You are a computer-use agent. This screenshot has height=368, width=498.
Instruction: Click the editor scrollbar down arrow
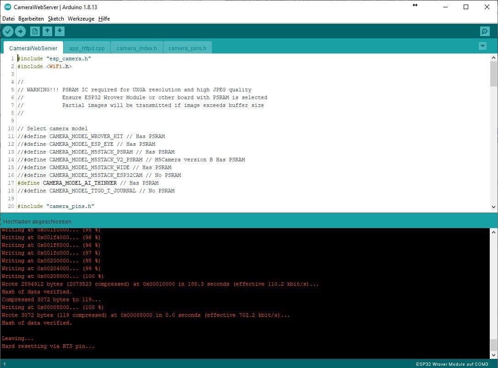[x=493, y=207]
